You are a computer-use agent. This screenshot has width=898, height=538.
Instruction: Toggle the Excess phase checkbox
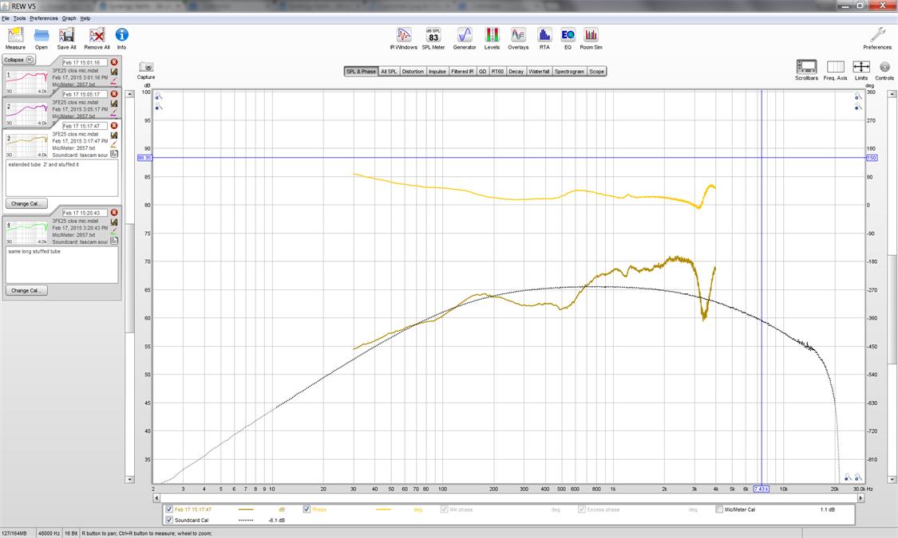click(581, 509)
